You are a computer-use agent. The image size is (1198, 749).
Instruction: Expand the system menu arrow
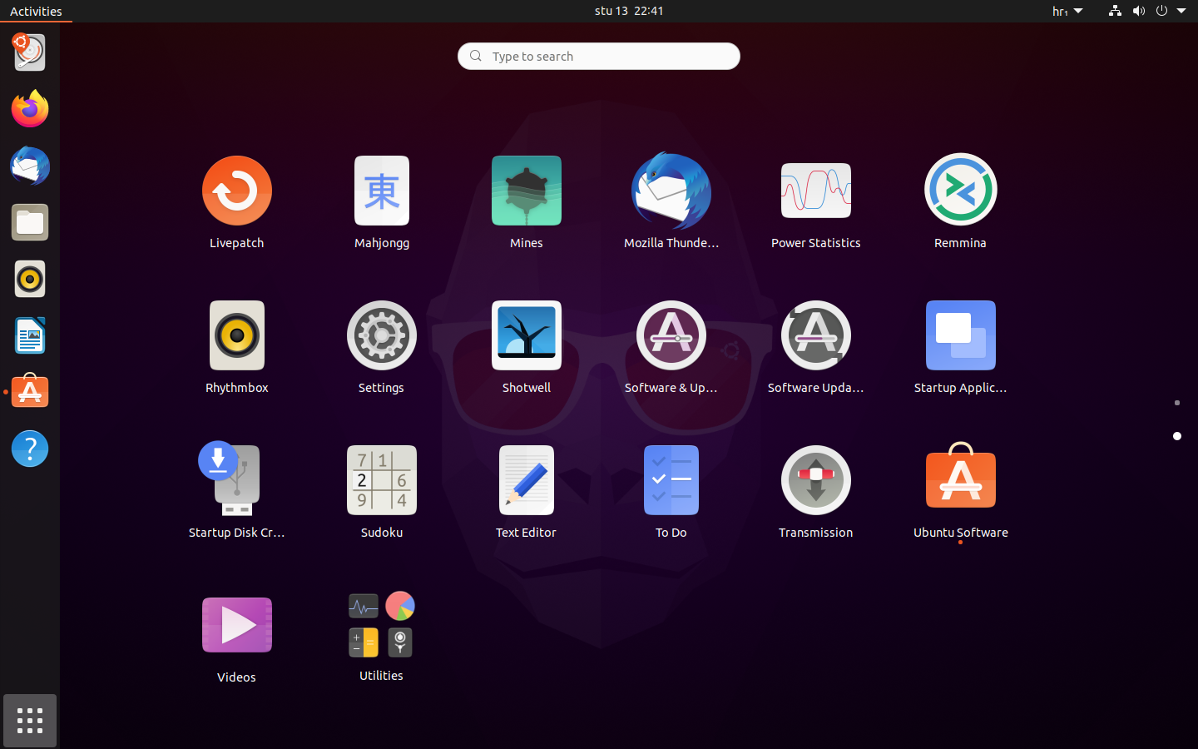(x=1181, y=11)
